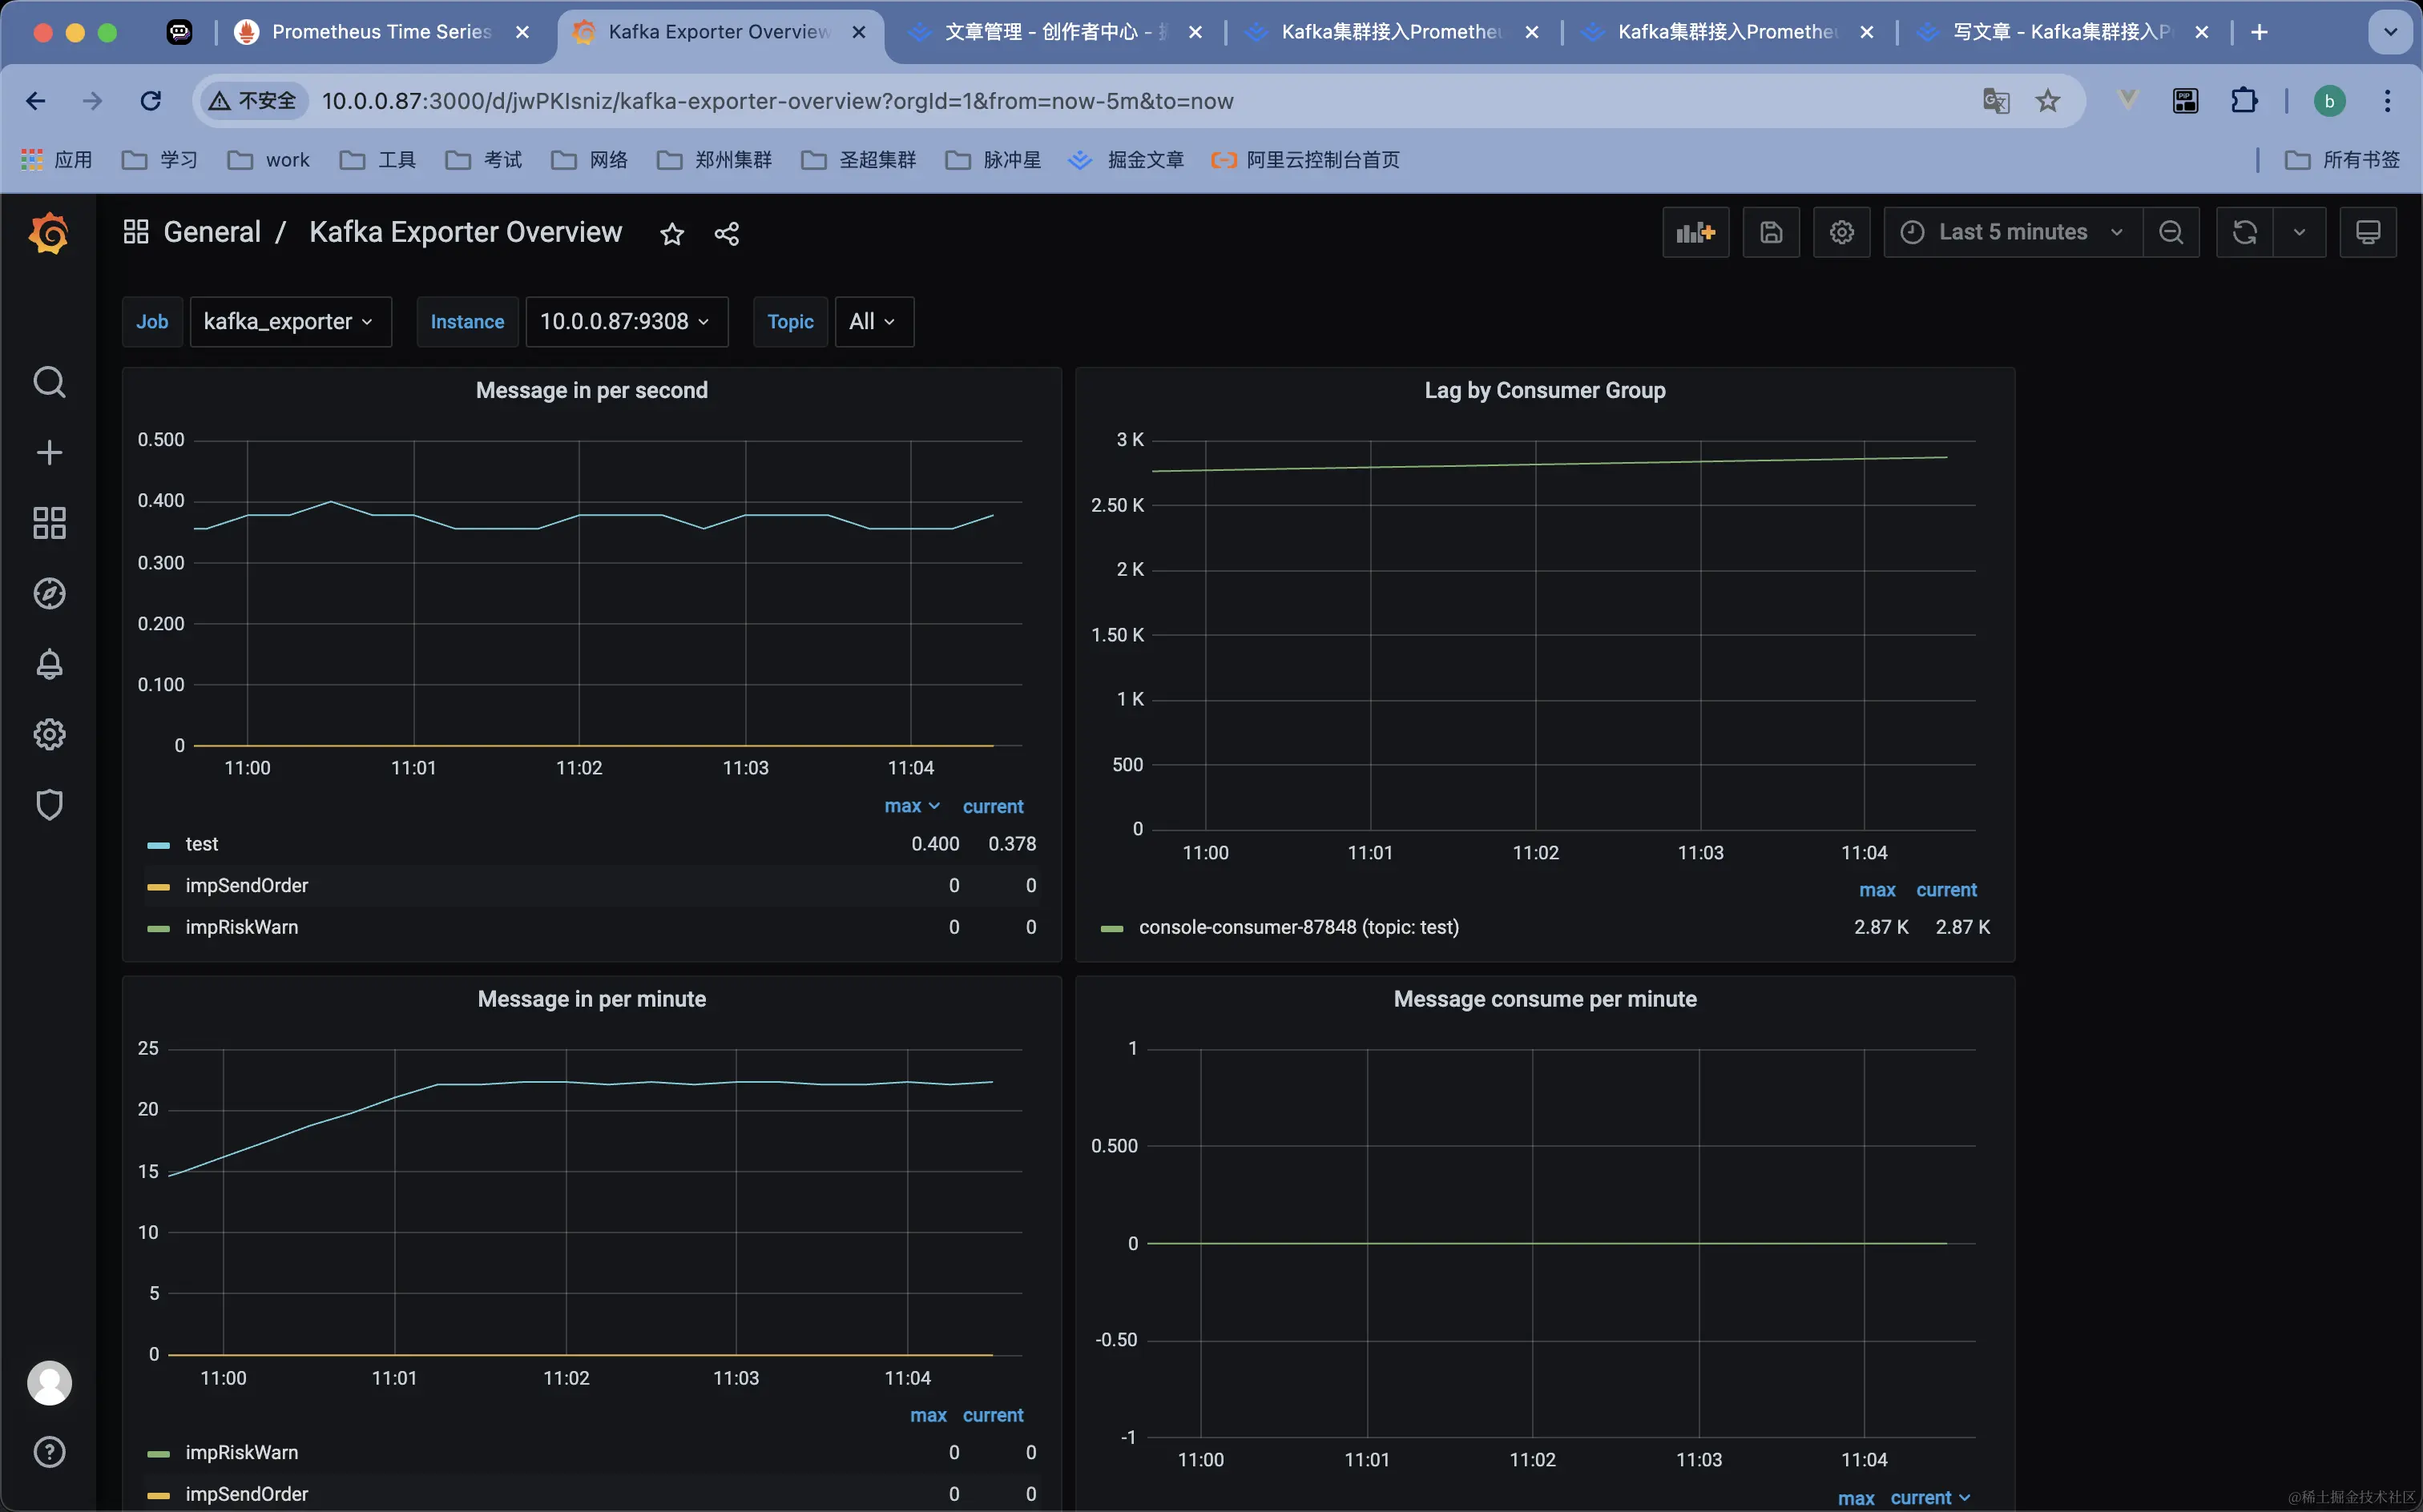
Task: Click the General breadcrumb link
Action: pyautogui.click(x=211, y=232)
